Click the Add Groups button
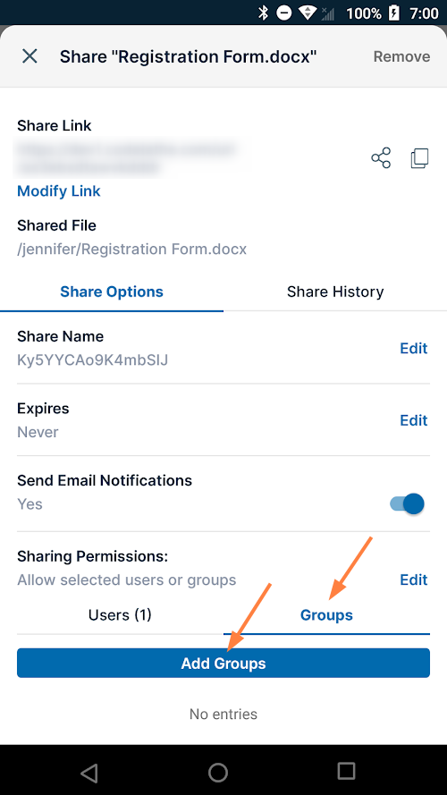The image size is (447, 795). coord(223,664)
